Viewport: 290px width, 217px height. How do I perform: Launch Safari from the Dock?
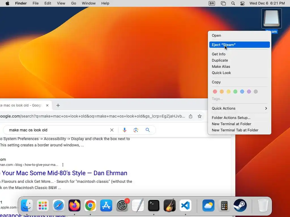click(x=59, y=205)
